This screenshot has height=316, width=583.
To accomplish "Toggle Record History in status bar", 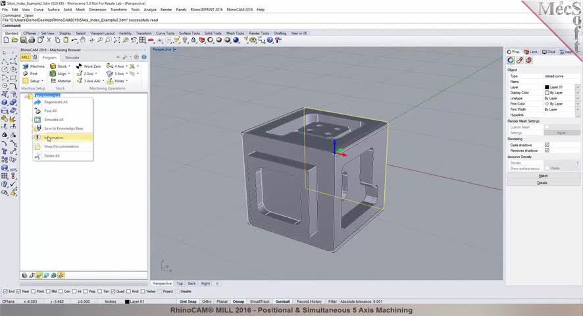I will pos(309,302).
